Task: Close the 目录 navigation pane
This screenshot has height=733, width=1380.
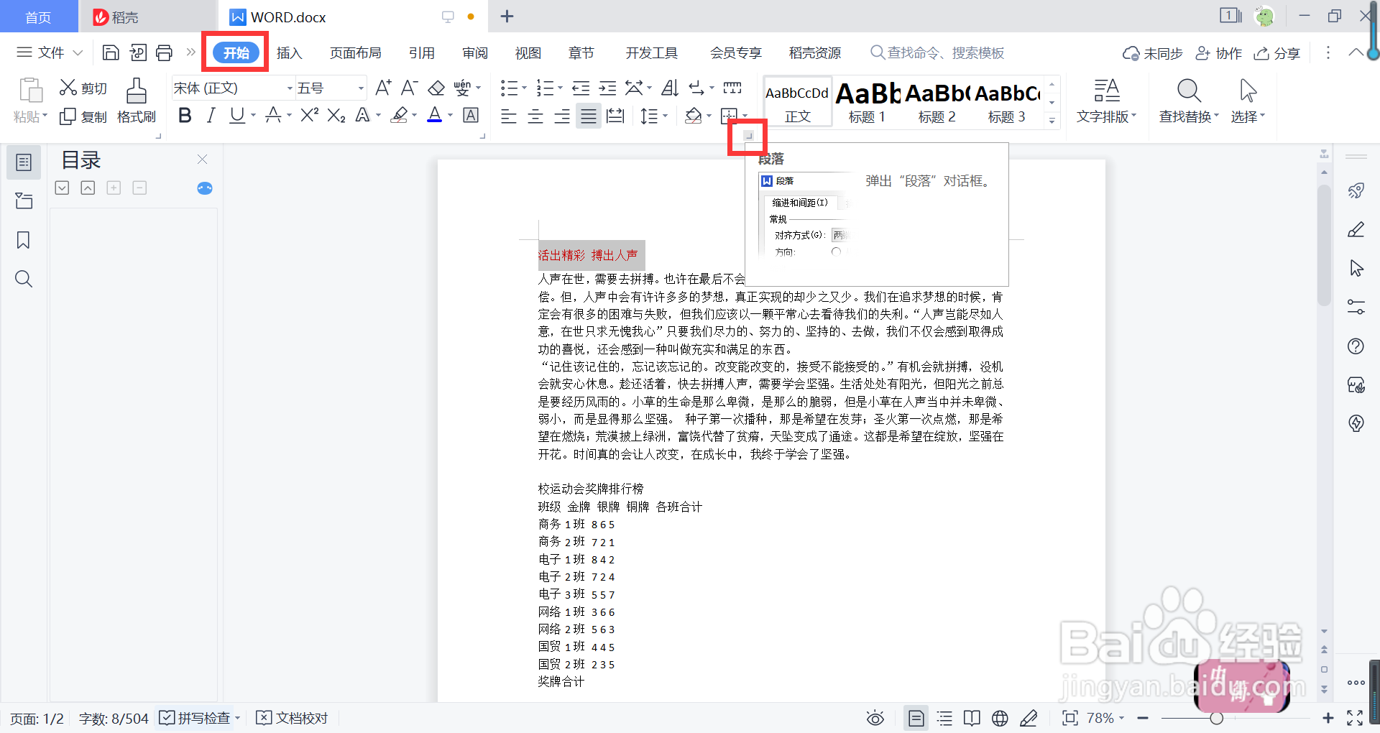Action: click(x=202, y=160)
